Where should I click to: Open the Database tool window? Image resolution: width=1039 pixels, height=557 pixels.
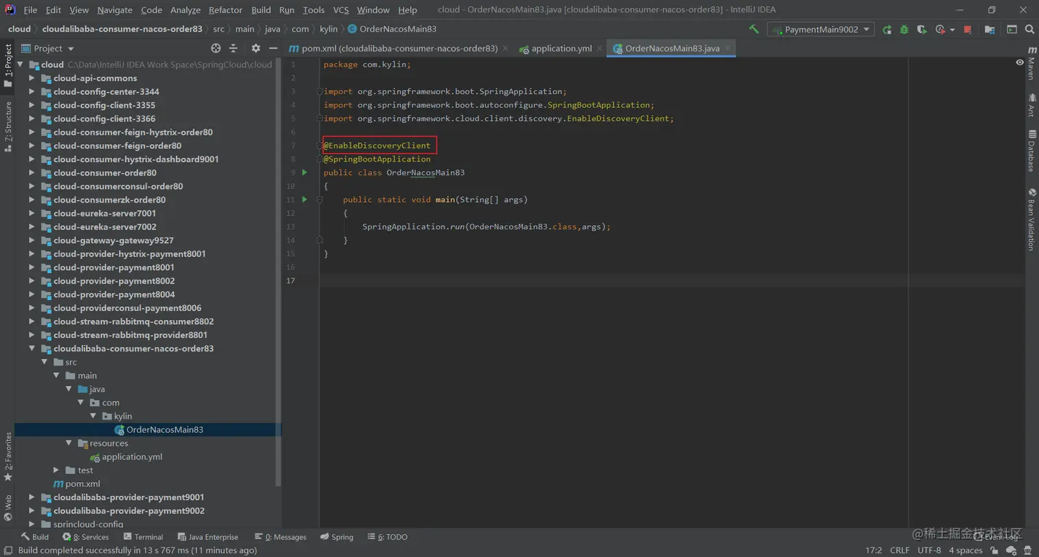(1031, 150)
